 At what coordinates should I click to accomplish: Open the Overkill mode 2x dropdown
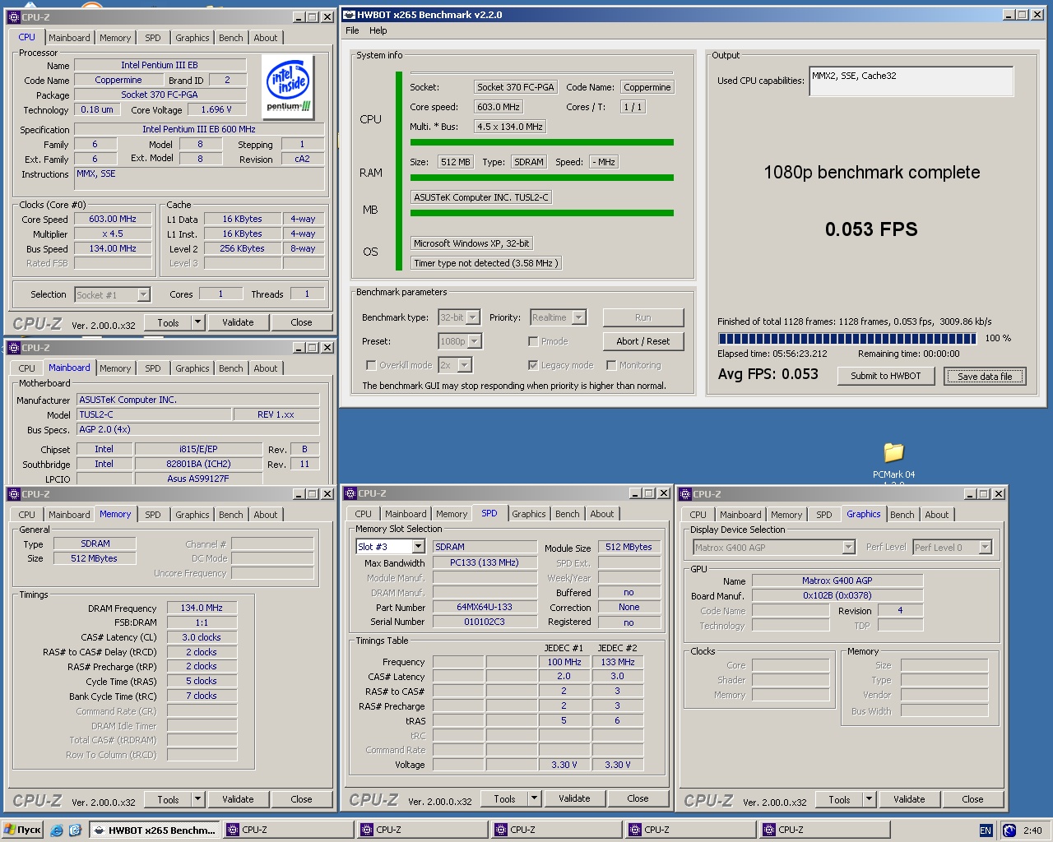464,365
